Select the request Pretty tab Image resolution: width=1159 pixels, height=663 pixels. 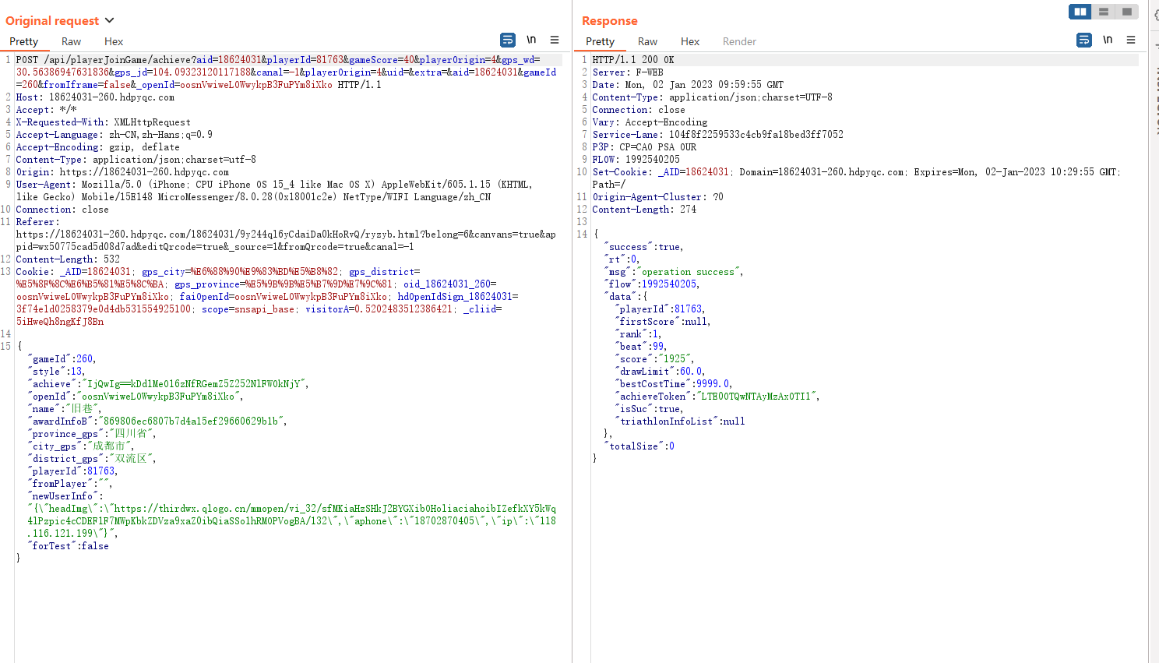pos(23,42)
